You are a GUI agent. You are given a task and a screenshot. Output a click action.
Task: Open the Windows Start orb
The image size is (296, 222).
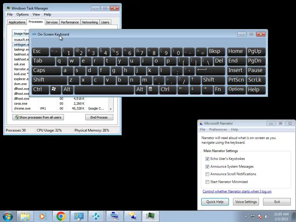tap(8, 216)
